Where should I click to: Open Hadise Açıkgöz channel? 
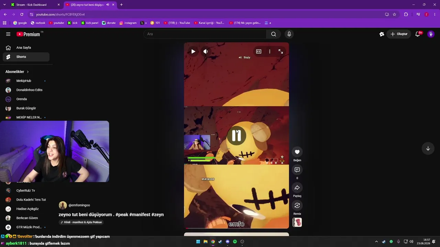[x=26, y=209]
